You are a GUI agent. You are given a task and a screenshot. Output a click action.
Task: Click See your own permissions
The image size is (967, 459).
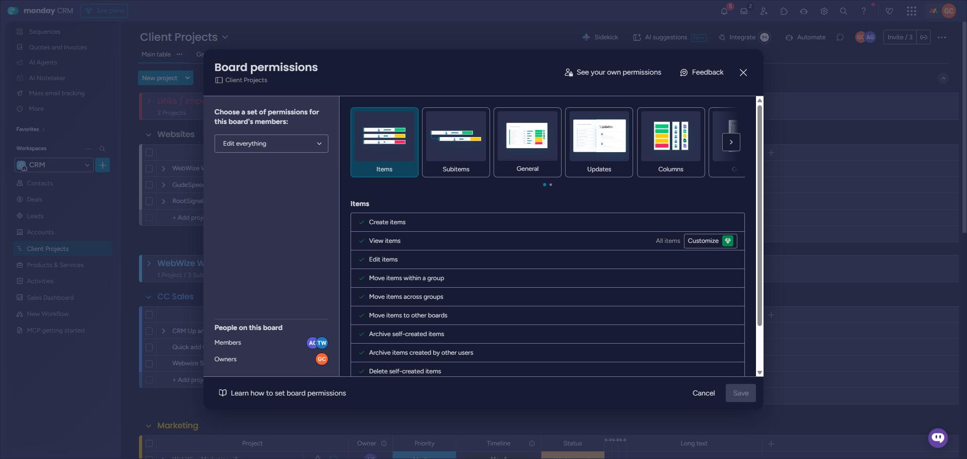pos(613,73)
